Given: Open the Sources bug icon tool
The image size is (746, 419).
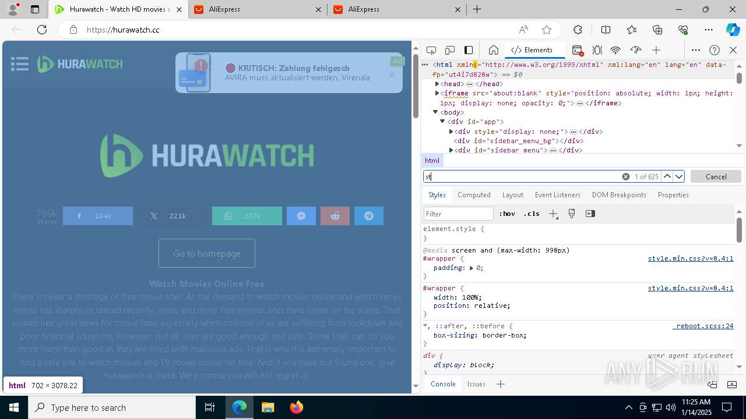Looking at the screenshot, I should (597, 50).
